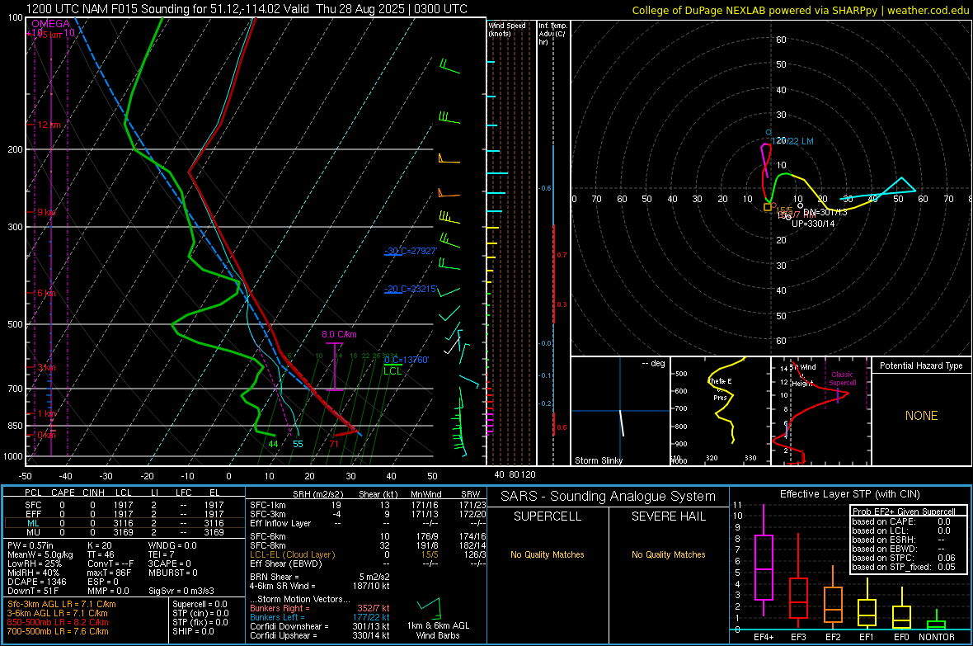Click DownT = 51F value
This screenshot has width=973, height=646.
tap(33, 591)
